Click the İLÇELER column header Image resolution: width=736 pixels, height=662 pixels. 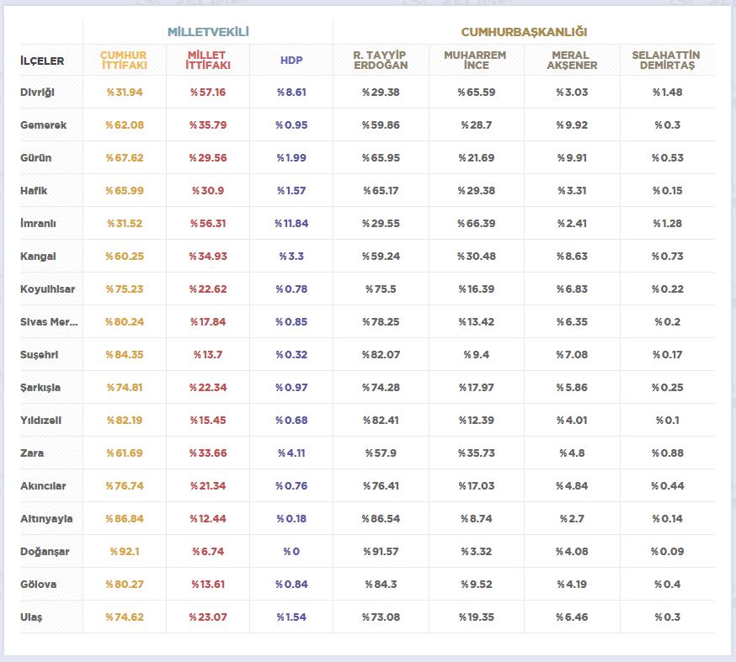tap(42, 61)
